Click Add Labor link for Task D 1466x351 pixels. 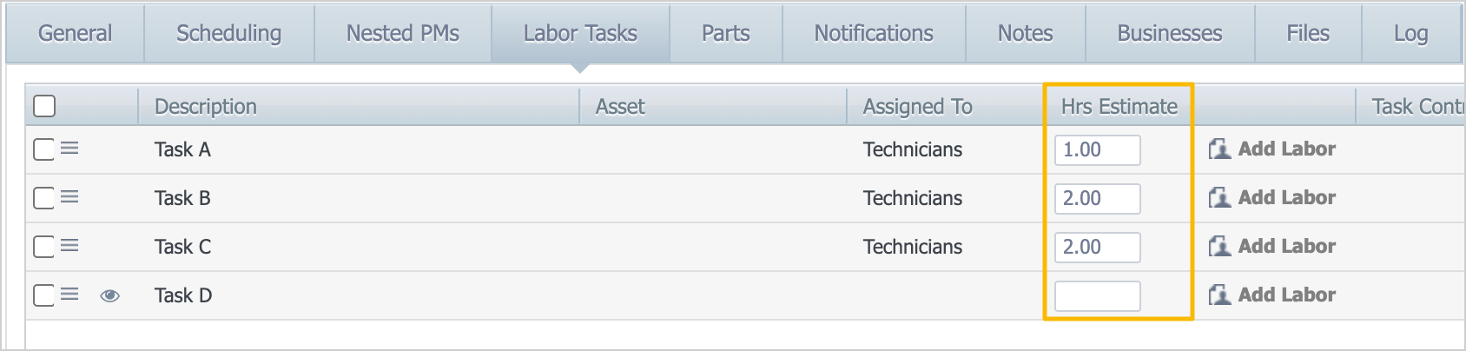click(1286, 295)
